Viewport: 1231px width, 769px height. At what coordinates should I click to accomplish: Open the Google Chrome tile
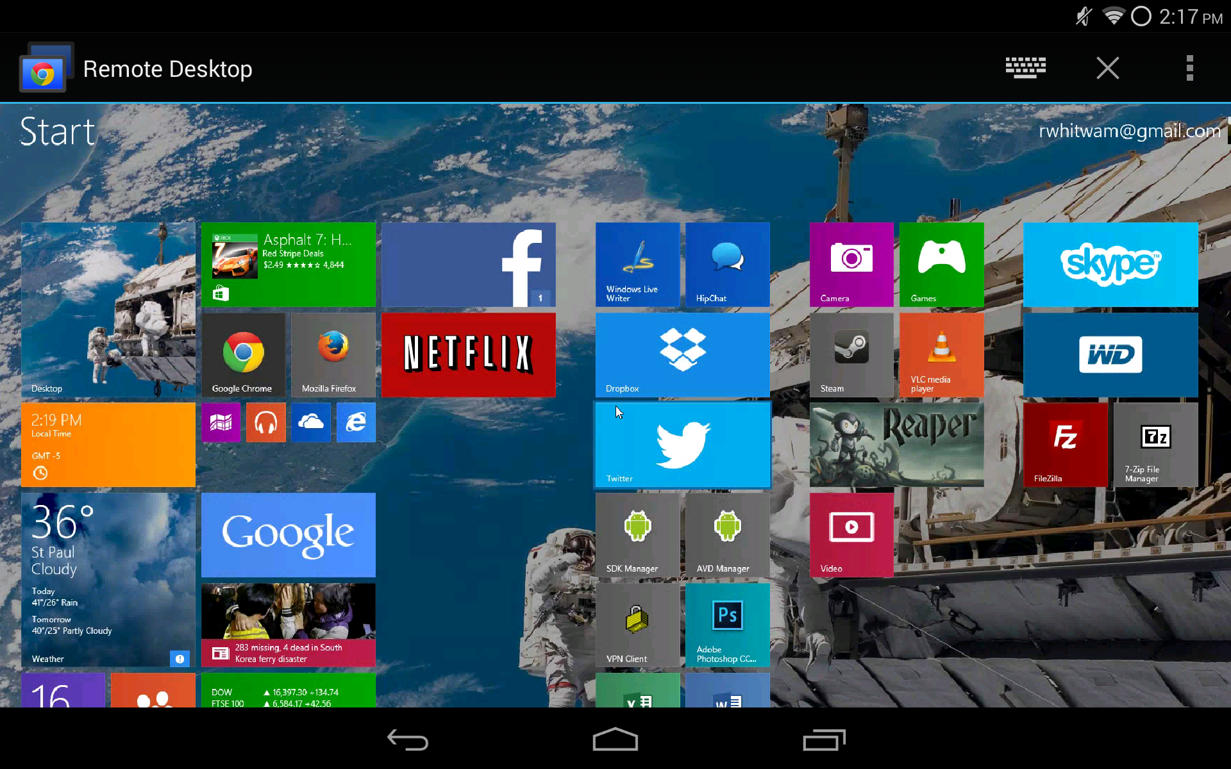coord(244,355)
